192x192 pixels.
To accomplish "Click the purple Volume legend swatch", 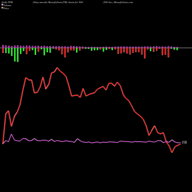I will pyautogui.click(x=2, y=5).
